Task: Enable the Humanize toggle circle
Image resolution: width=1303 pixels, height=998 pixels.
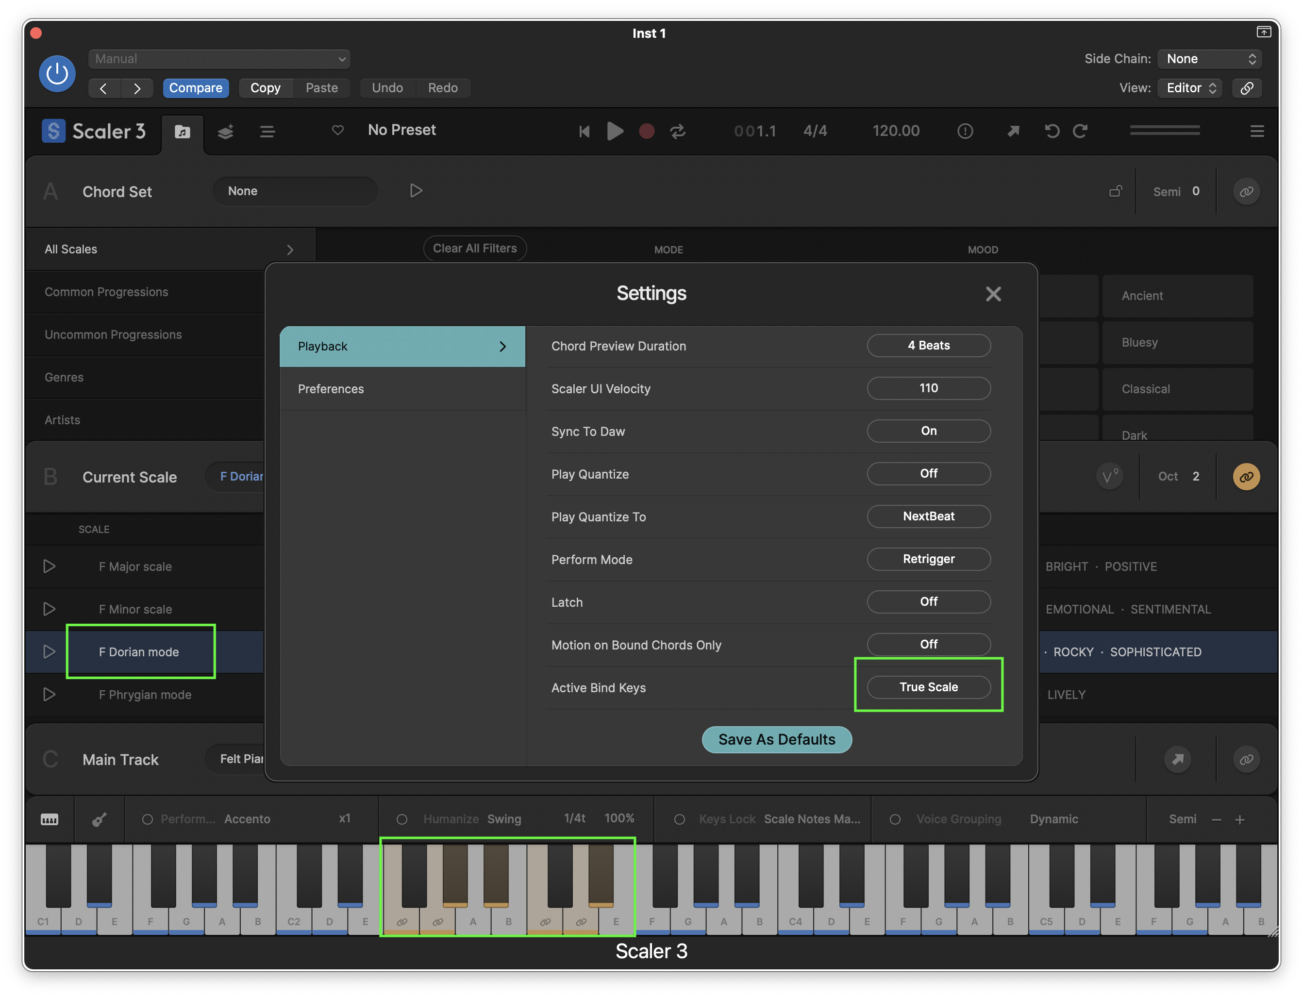Action: click(402, 819)
